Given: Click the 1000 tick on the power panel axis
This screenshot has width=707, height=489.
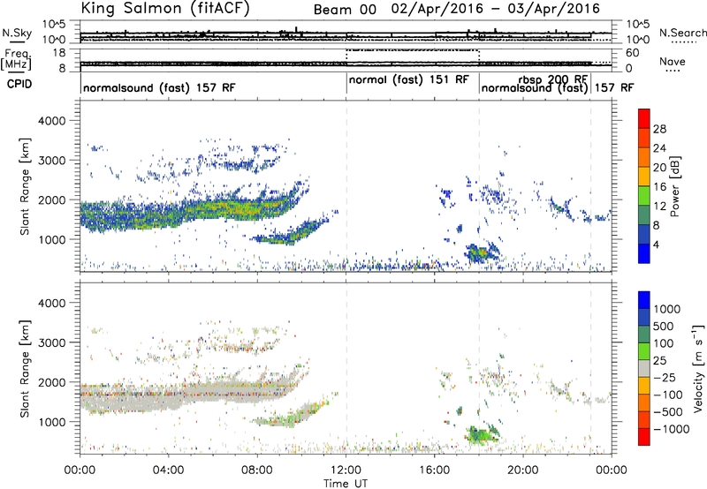Looking at the screenshot, I should pos(52,239).
